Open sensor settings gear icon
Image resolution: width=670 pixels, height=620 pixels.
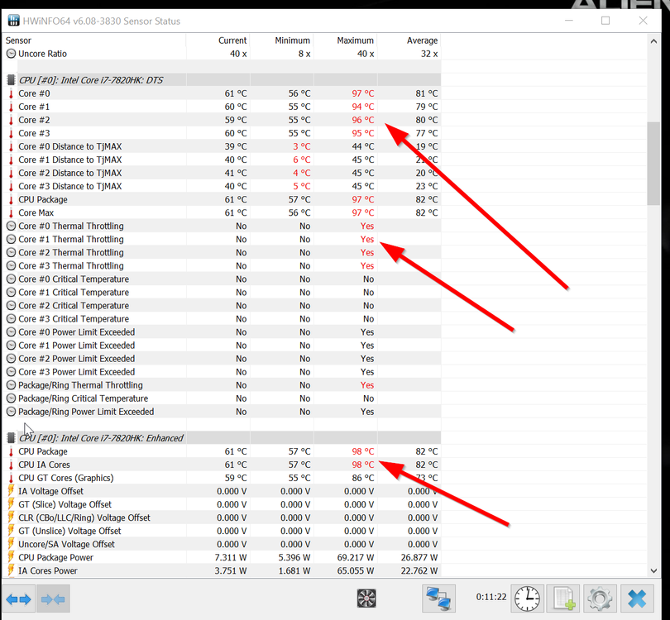click(x=600, y=598)
